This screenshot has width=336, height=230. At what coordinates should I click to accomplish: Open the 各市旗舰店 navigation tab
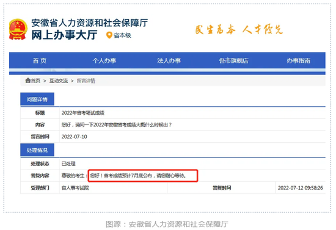[x=233, y=61]
